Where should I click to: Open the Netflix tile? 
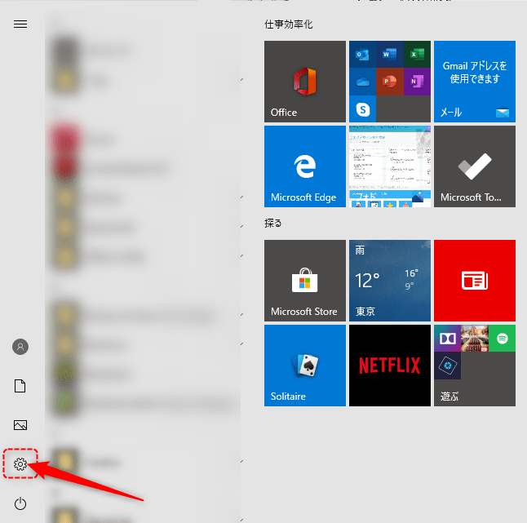coord(390,366)
